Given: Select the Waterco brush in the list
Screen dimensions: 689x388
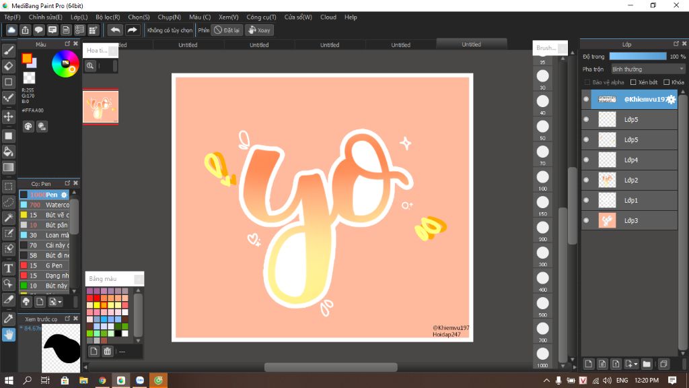Looking at the screenshot, I should pos(44,205).
